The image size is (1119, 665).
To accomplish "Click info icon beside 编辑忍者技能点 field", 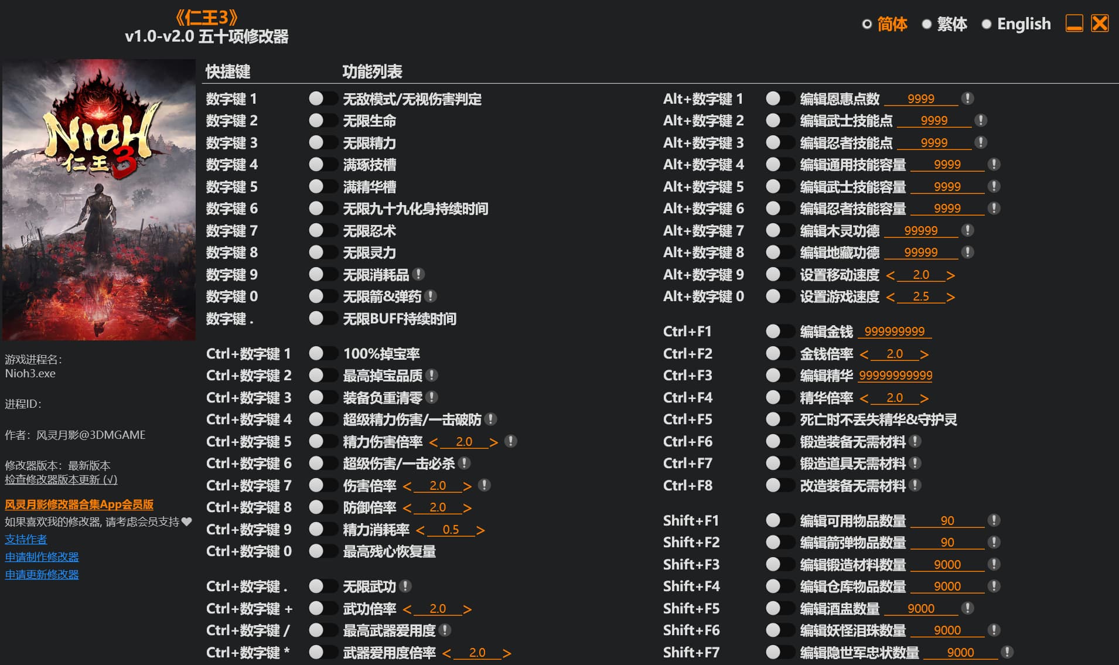I will point(981,142).
